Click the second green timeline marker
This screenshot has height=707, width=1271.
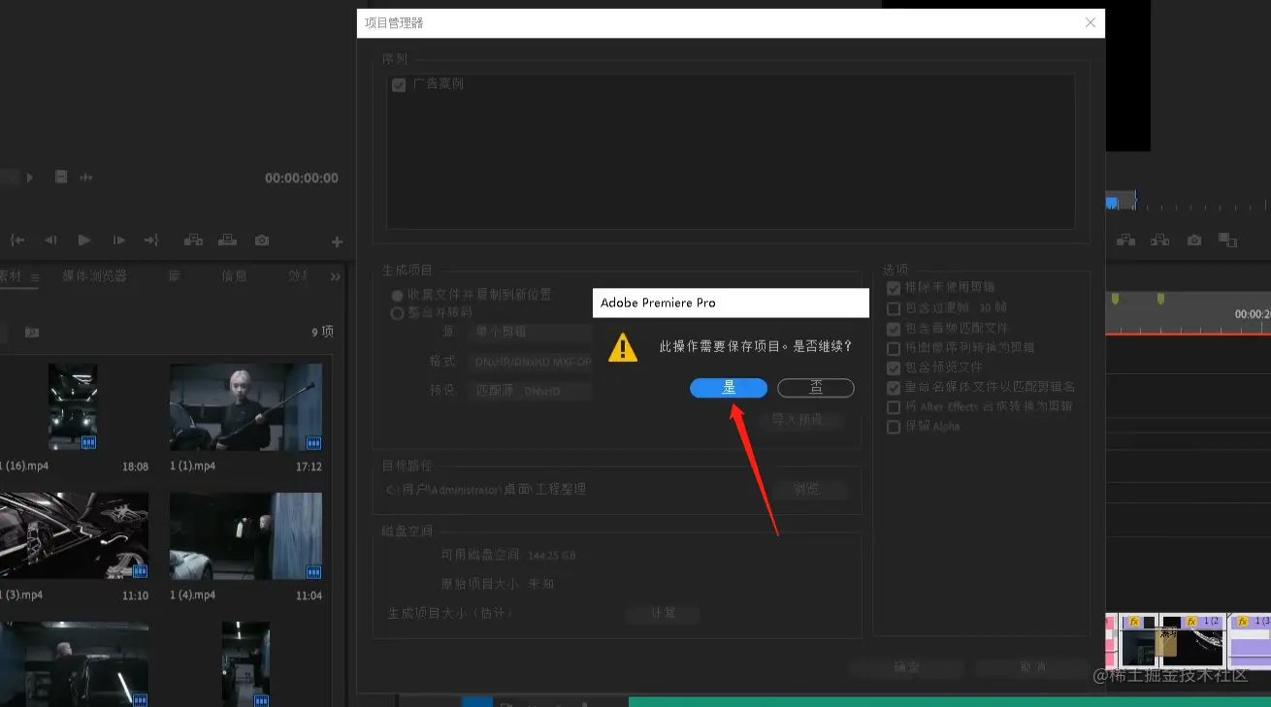[x=1160, y=299]
